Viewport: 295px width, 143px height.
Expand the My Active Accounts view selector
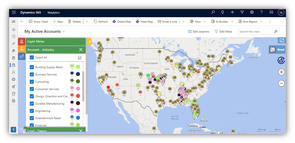tap(64, 31)
